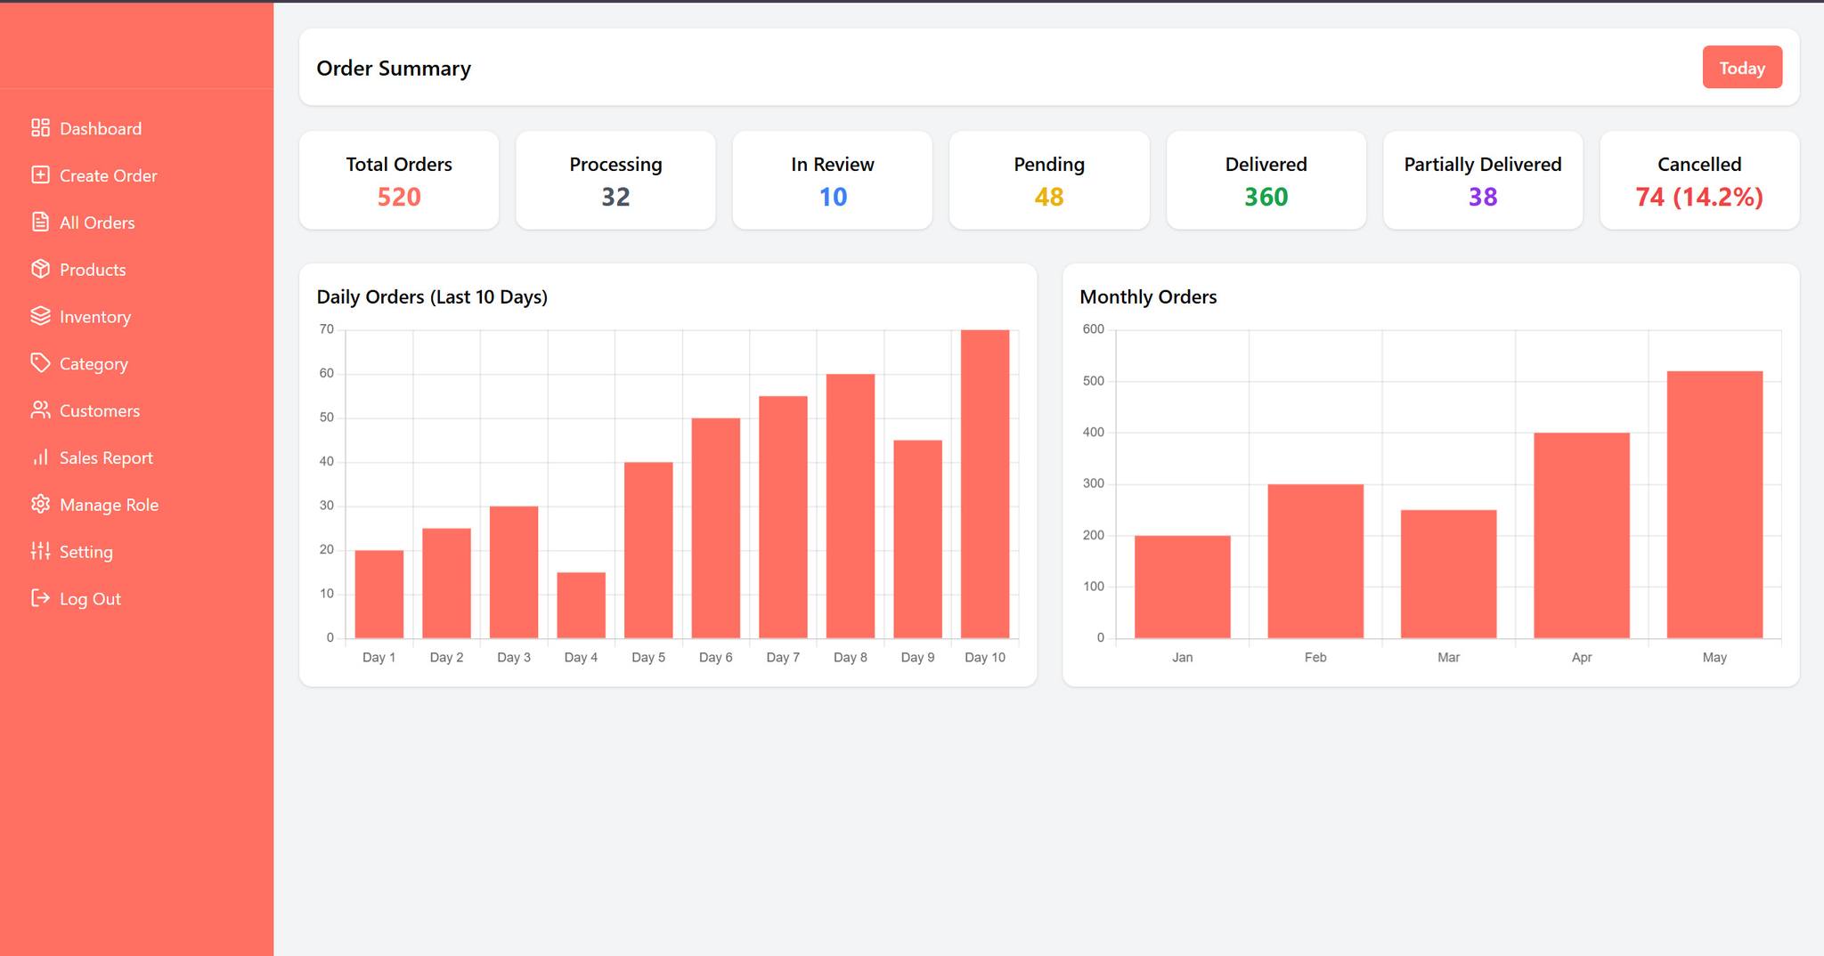Click the Category tag icon

(40, 363)
